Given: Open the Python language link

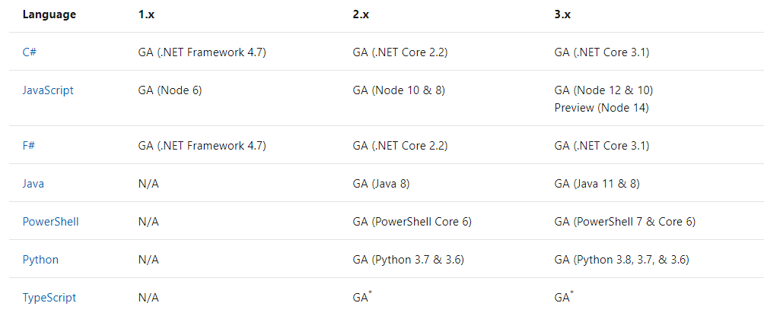Looking at the screenshot, I should (40, 260).
